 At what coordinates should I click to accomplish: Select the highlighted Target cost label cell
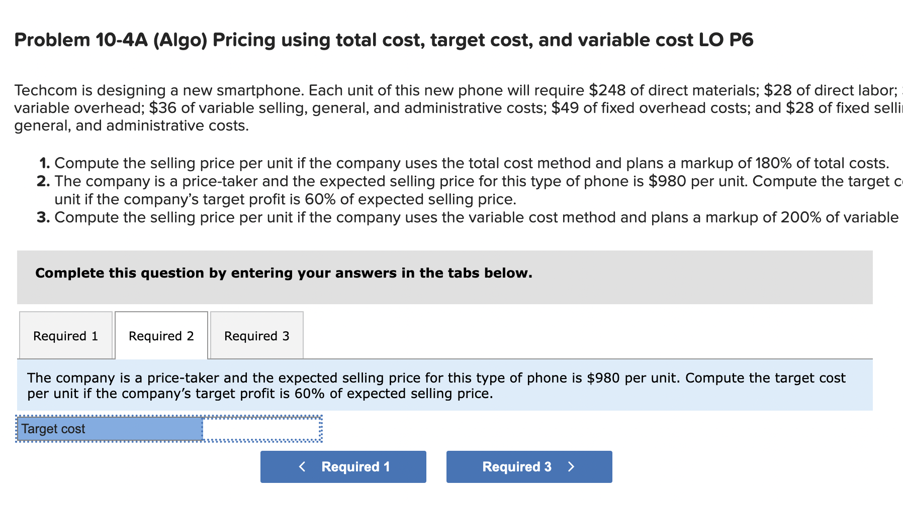pyautogui.click(x=108, y=429)
